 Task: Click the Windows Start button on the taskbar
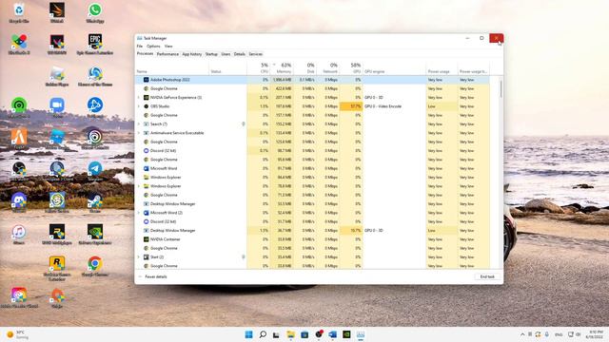click(249, 334)
